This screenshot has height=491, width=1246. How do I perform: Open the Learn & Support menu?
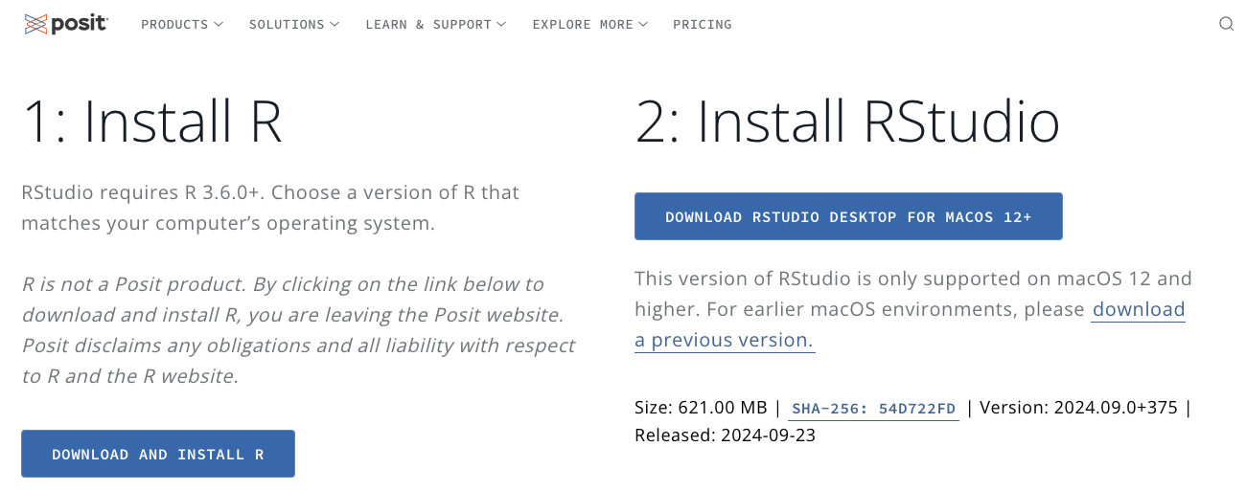[x=427, y=25]
